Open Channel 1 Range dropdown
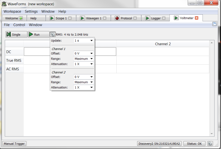Image resolution: width=221 pixels, height=149 pixels. click(84, 59)
